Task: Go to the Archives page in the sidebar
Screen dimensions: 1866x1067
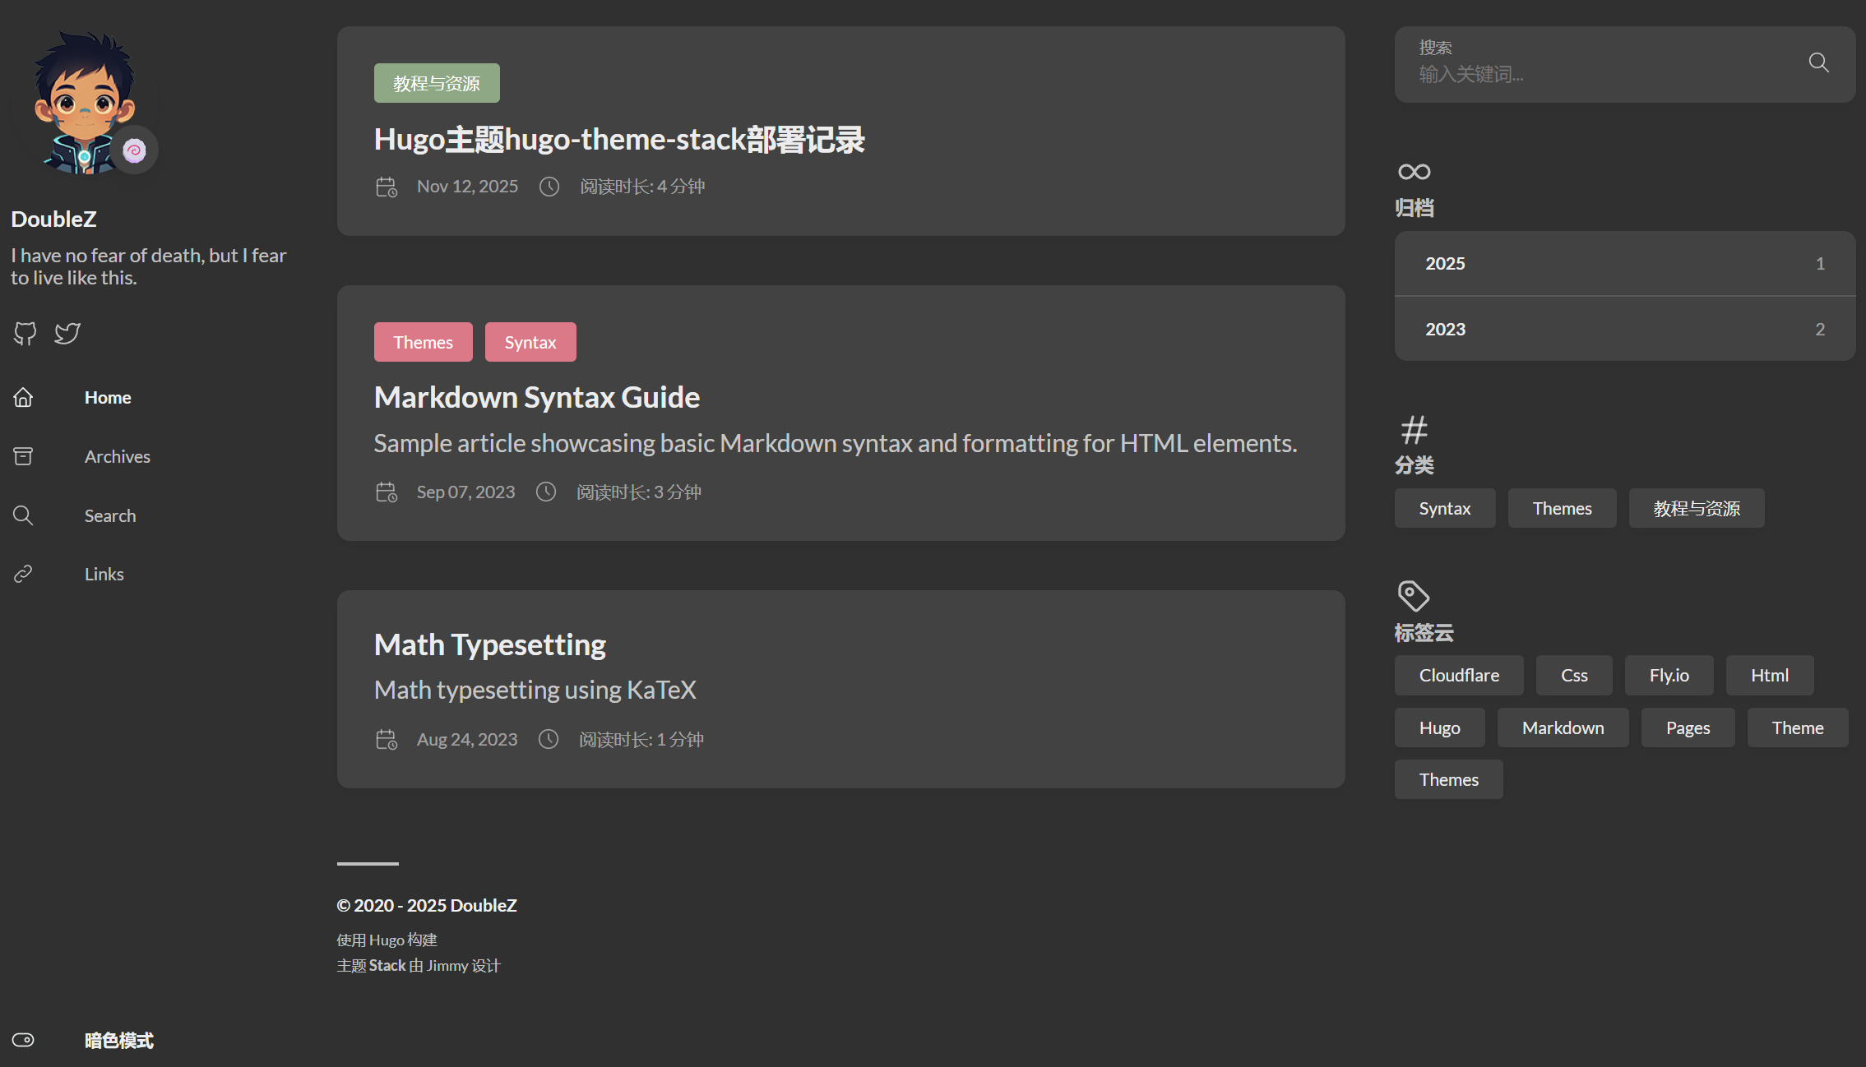Action: (x=117, y=456)
